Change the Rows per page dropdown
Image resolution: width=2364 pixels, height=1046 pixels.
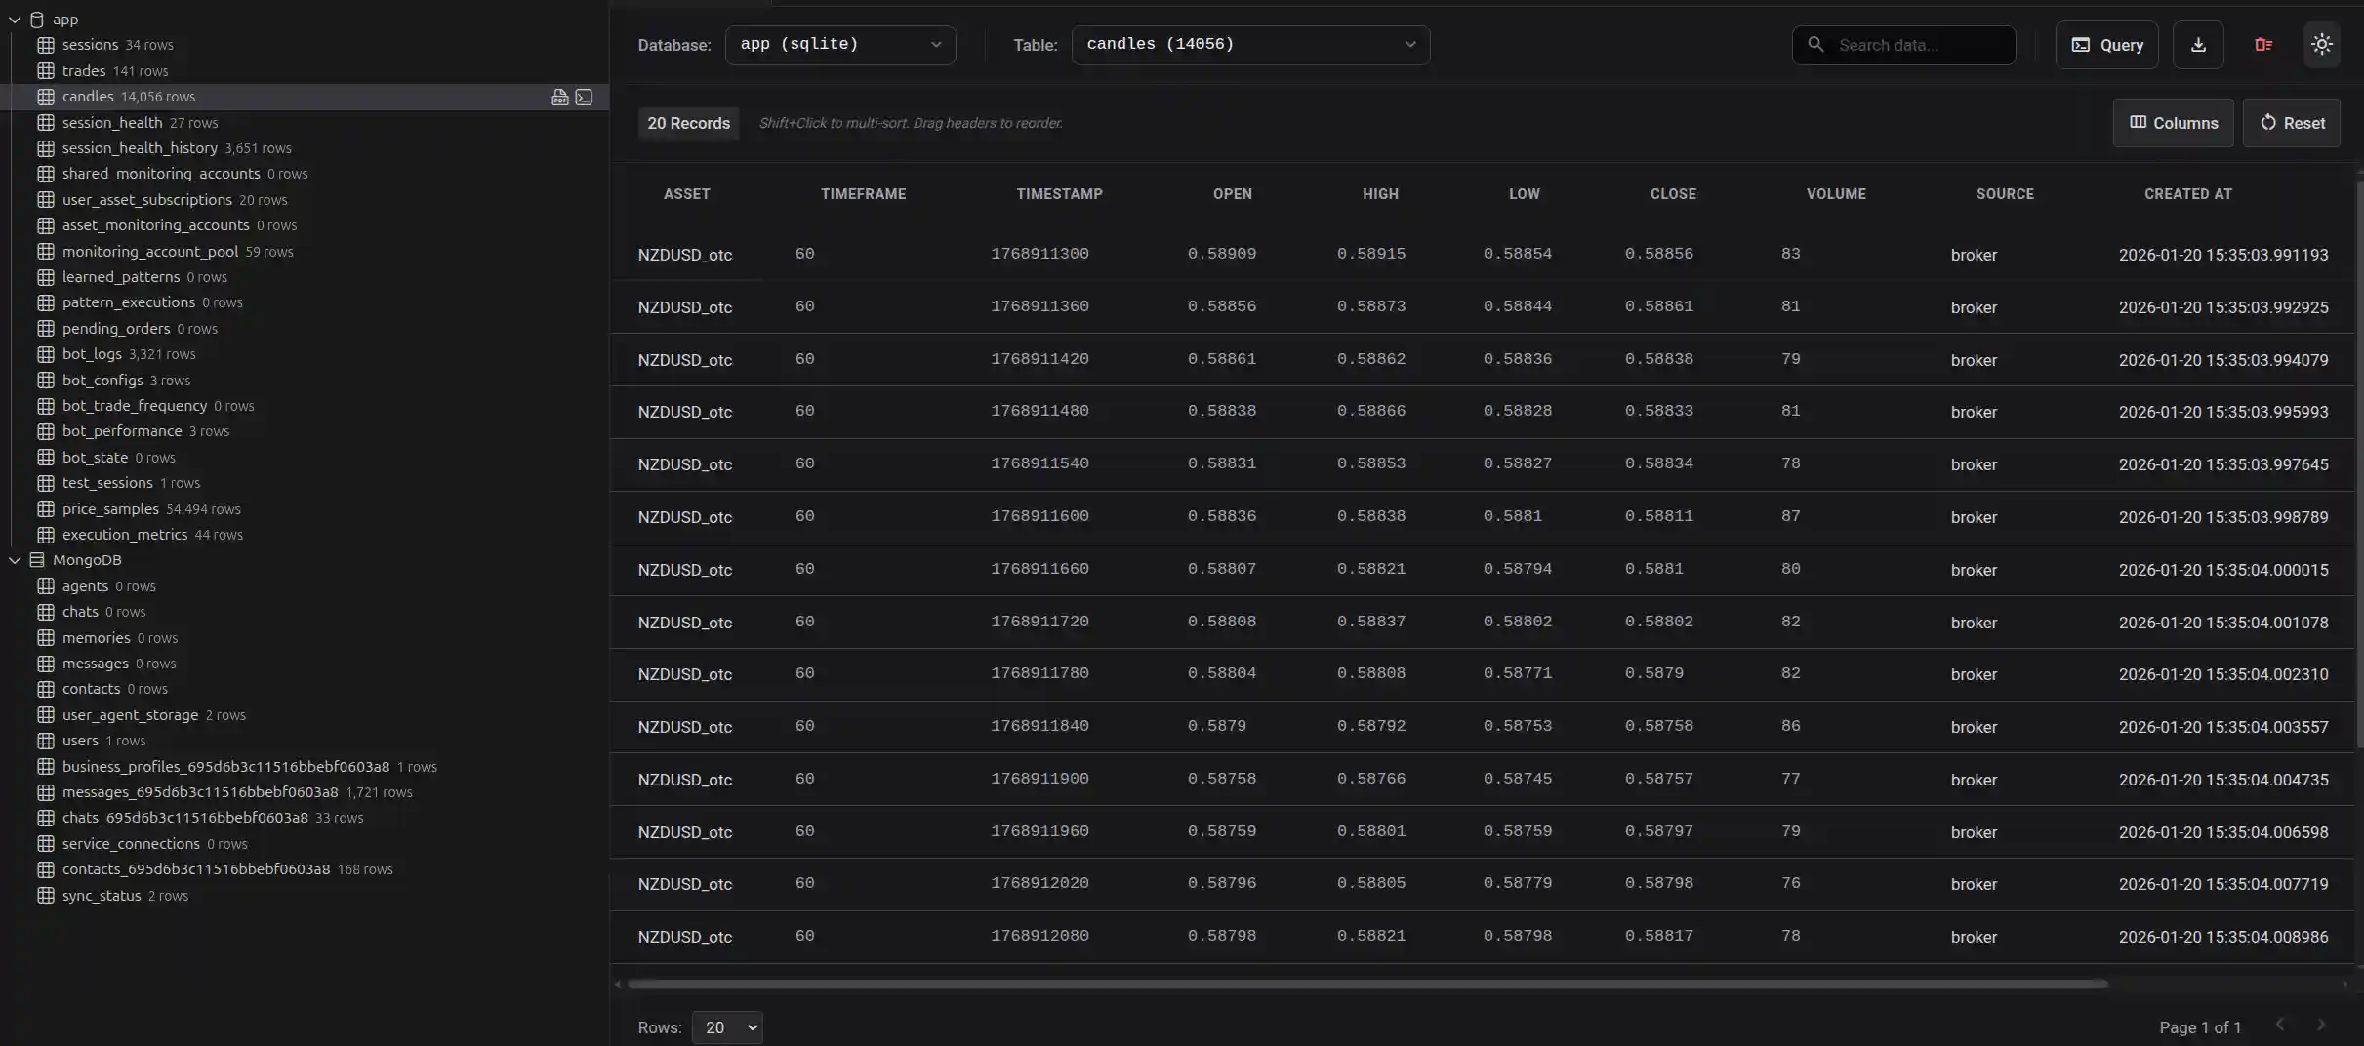pyautogui.click(x=725, y=1027)
